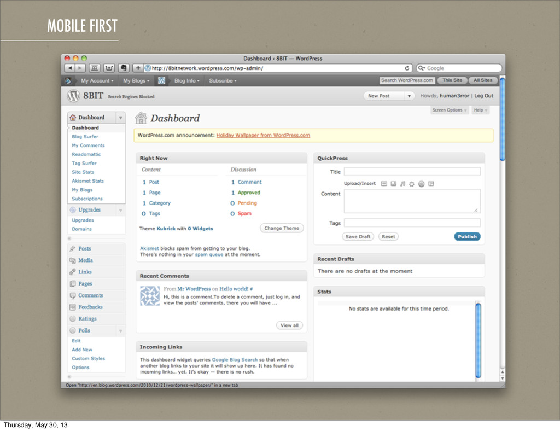Click the browser window vertical scrollbar

point(503,119)
